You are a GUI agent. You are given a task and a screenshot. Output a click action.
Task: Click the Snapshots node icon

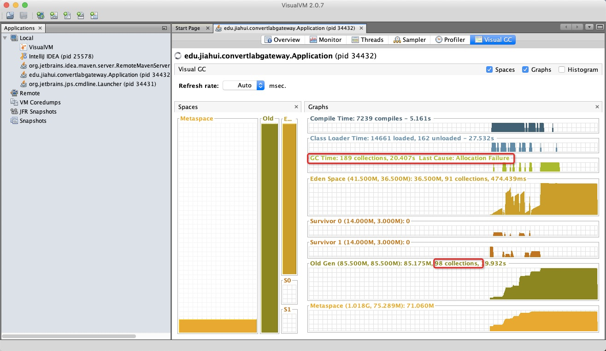pos(14,121)
